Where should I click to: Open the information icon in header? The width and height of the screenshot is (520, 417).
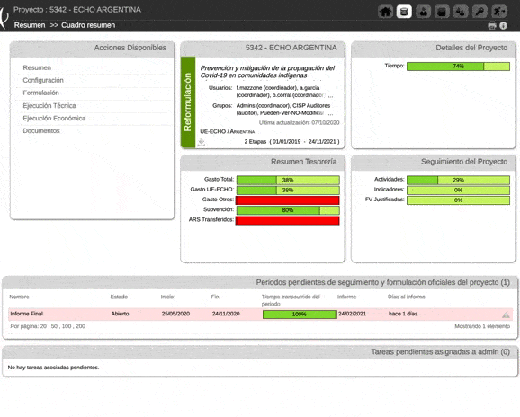503,25
